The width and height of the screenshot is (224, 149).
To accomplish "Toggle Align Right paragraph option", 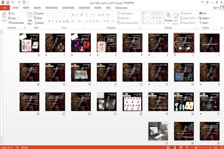I will coord(94,21).
